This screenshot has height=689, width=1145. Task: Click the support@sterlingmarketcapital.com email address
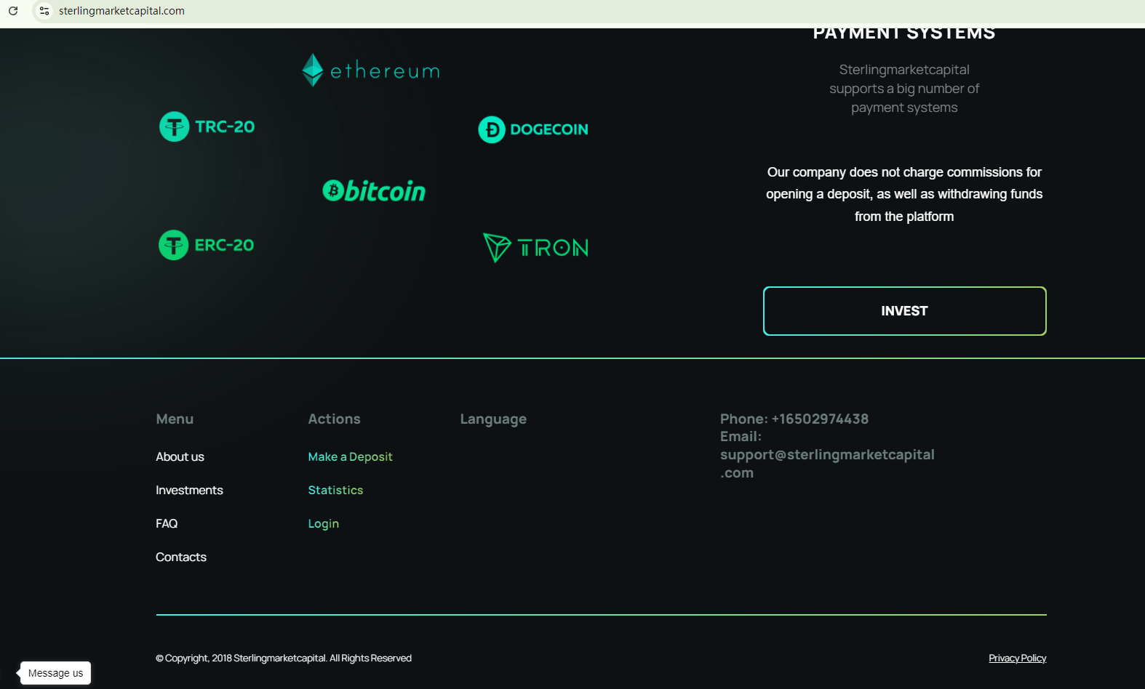tap(827, 464)
